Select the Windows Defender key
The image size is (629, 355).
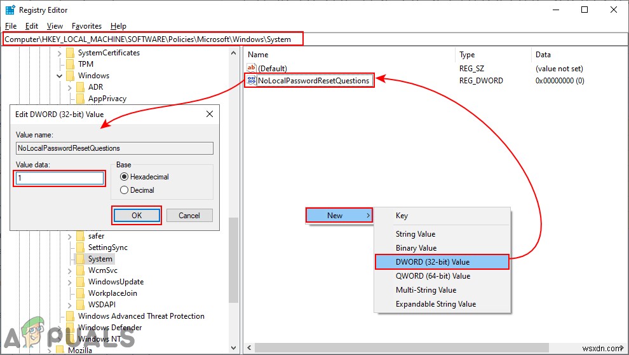click(110, 328)
